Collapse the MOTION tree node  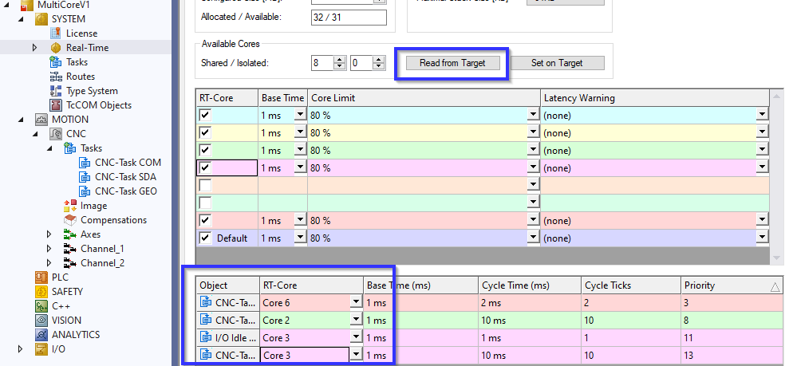tap(21, 120)
